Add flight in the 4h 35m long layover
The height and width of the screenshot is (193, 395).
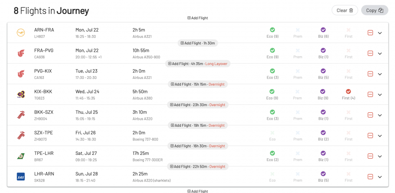[197, 64]
